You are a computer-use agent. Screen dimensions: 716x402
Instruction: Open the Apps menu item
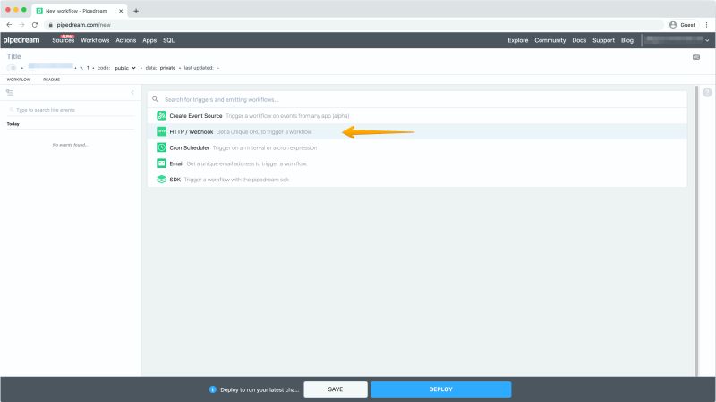149,40
